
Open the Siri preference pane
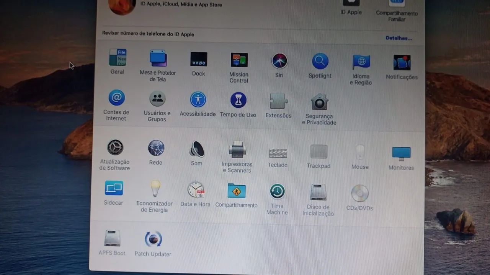click(279, 60)
